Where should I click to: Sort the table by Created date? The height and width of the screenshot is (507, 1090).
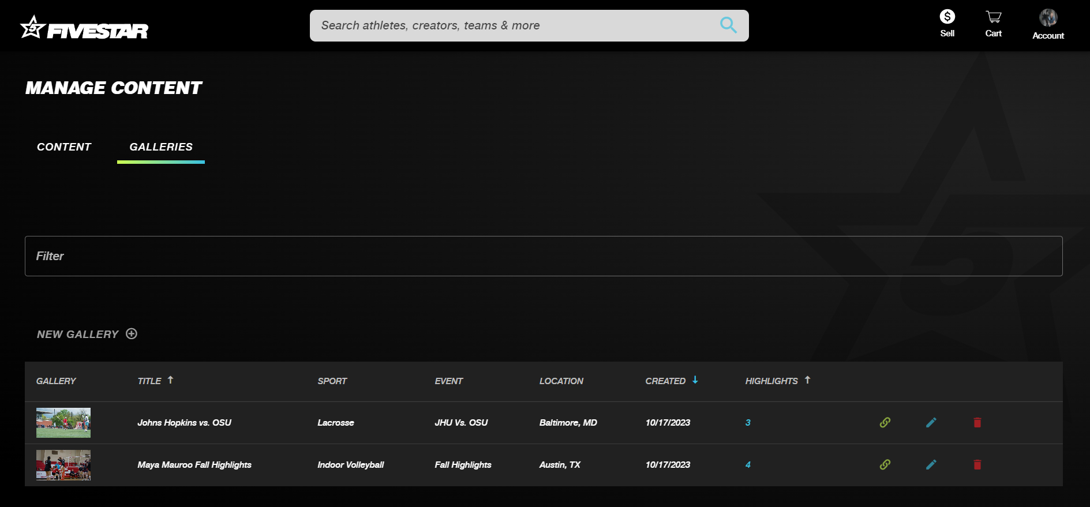(672, 381)
